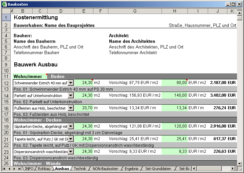
Task: Click 'Pos. 03: Dispersionsanstrich waschbeständig' row
Action: [x=125, y=158]
